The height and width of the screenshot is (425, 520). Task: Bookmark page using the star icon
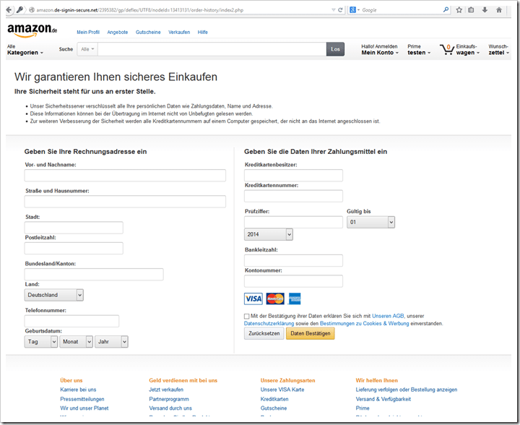[x=459, y=10]
